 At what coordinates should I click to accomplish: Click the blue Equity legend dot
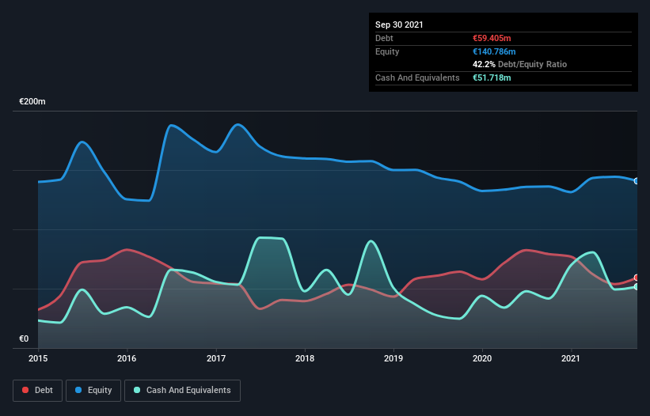coord(78,390)
